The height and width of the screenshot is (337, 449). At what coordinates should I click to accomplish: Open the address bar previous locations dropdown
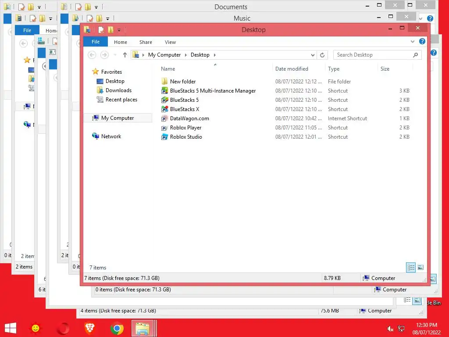(313, 55)
